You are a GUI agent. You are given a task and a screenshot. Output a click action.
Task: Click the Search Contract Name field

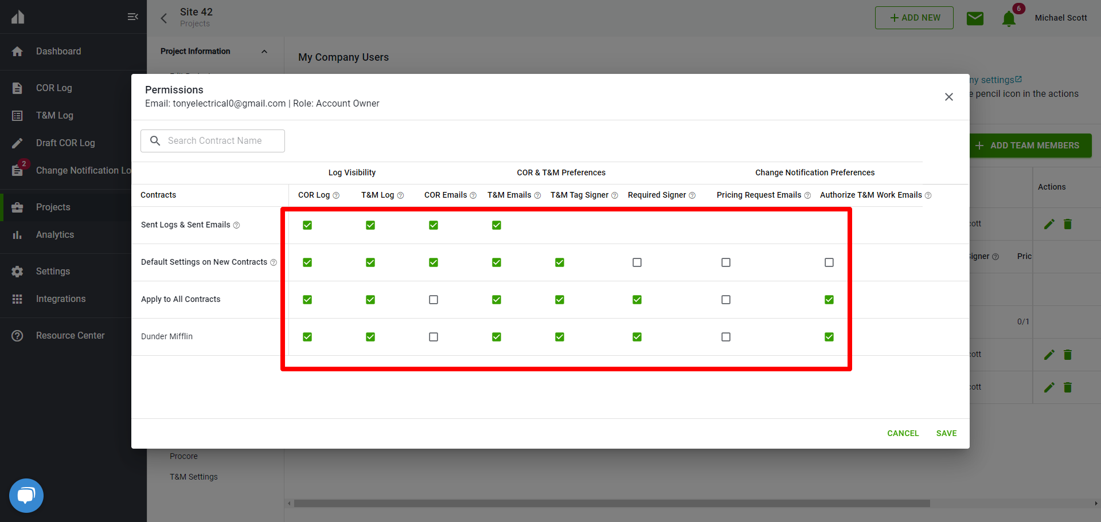[x=213, y=141]
